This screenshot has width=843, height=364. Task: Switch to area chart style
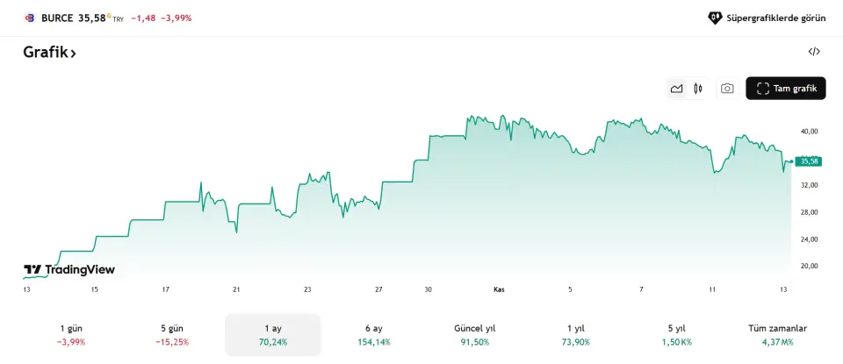(676, 89)
